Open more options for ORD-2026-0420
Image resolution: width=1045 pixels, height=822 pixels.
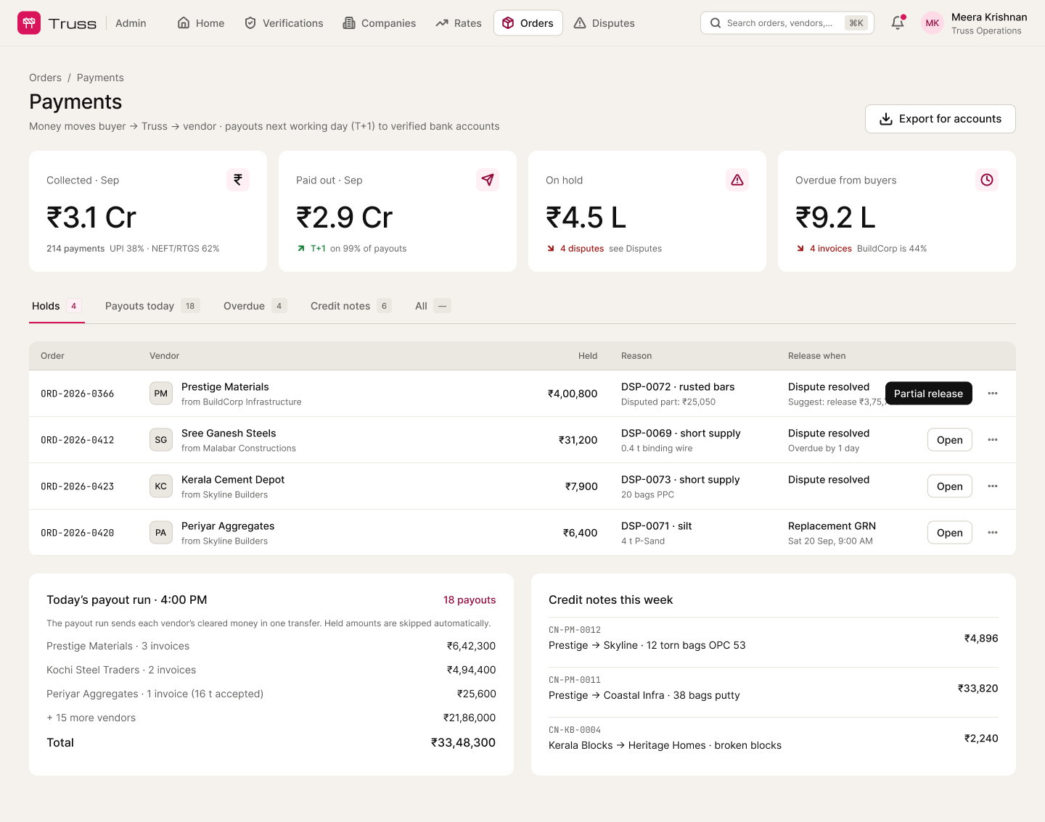pos(993,533)
